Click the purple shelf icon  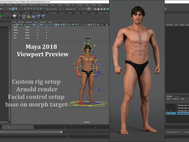coord(33,17)
